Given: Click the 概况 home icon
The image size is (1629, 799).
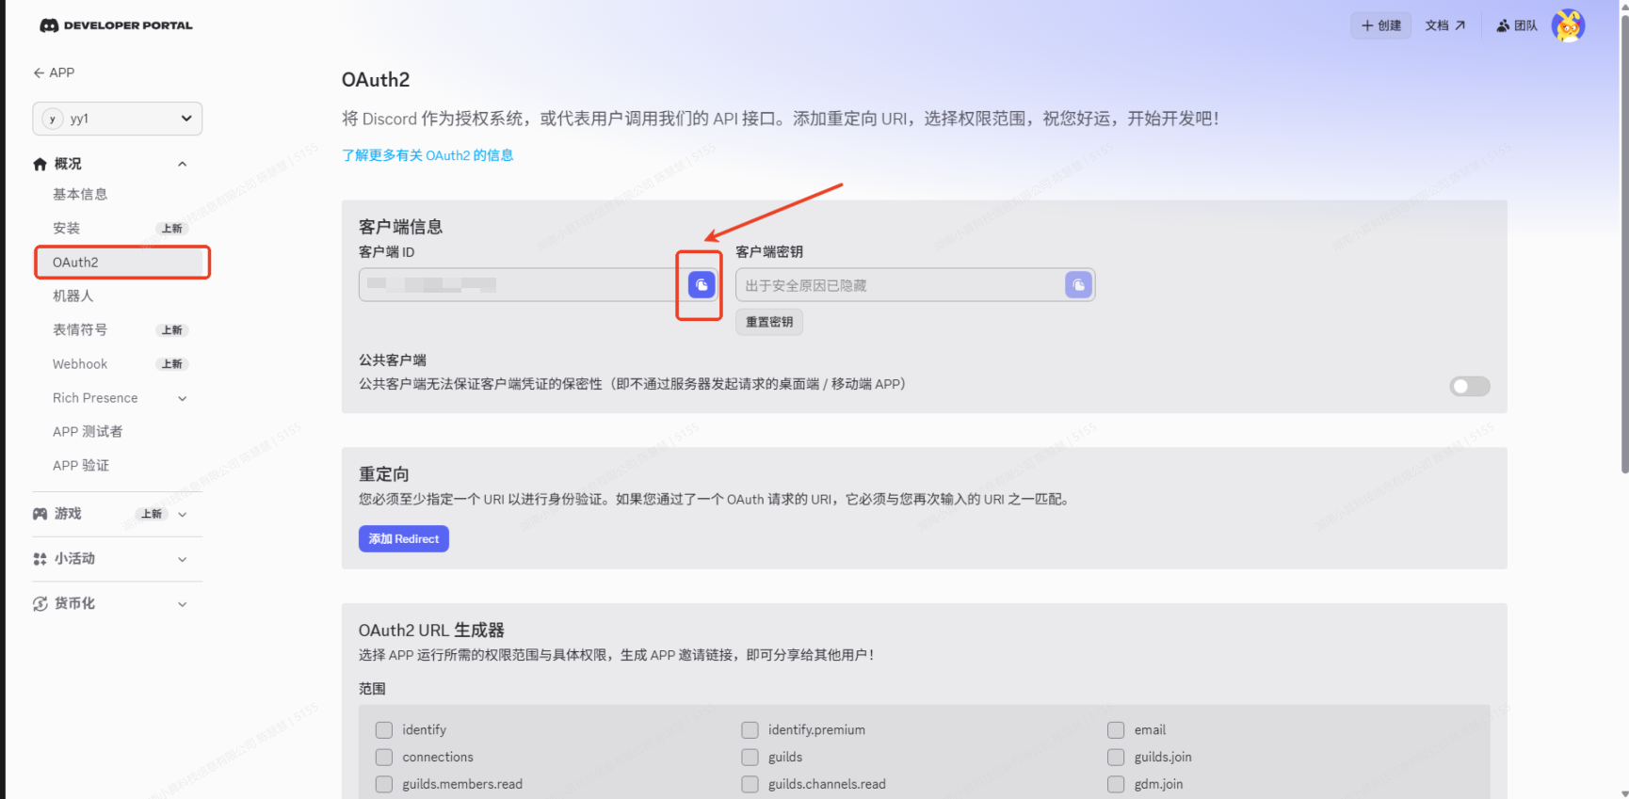Looking at the screenshot, I should click(40, 164).
